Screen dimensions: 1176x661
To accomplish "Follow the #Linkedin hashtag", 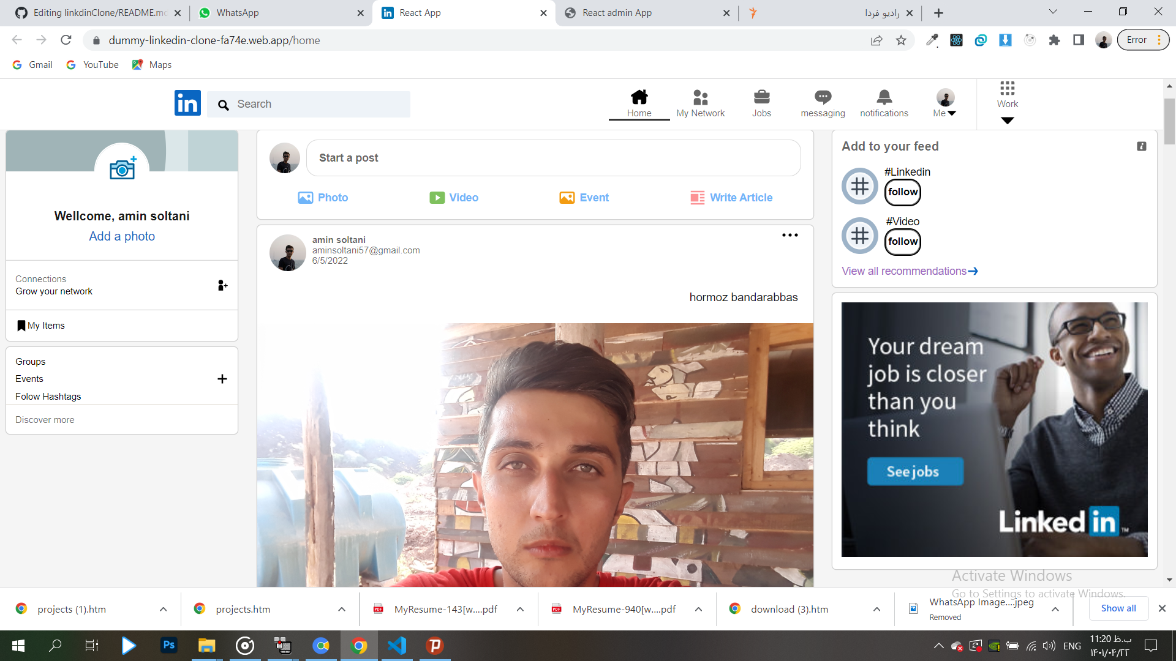I will click(903, 192).
